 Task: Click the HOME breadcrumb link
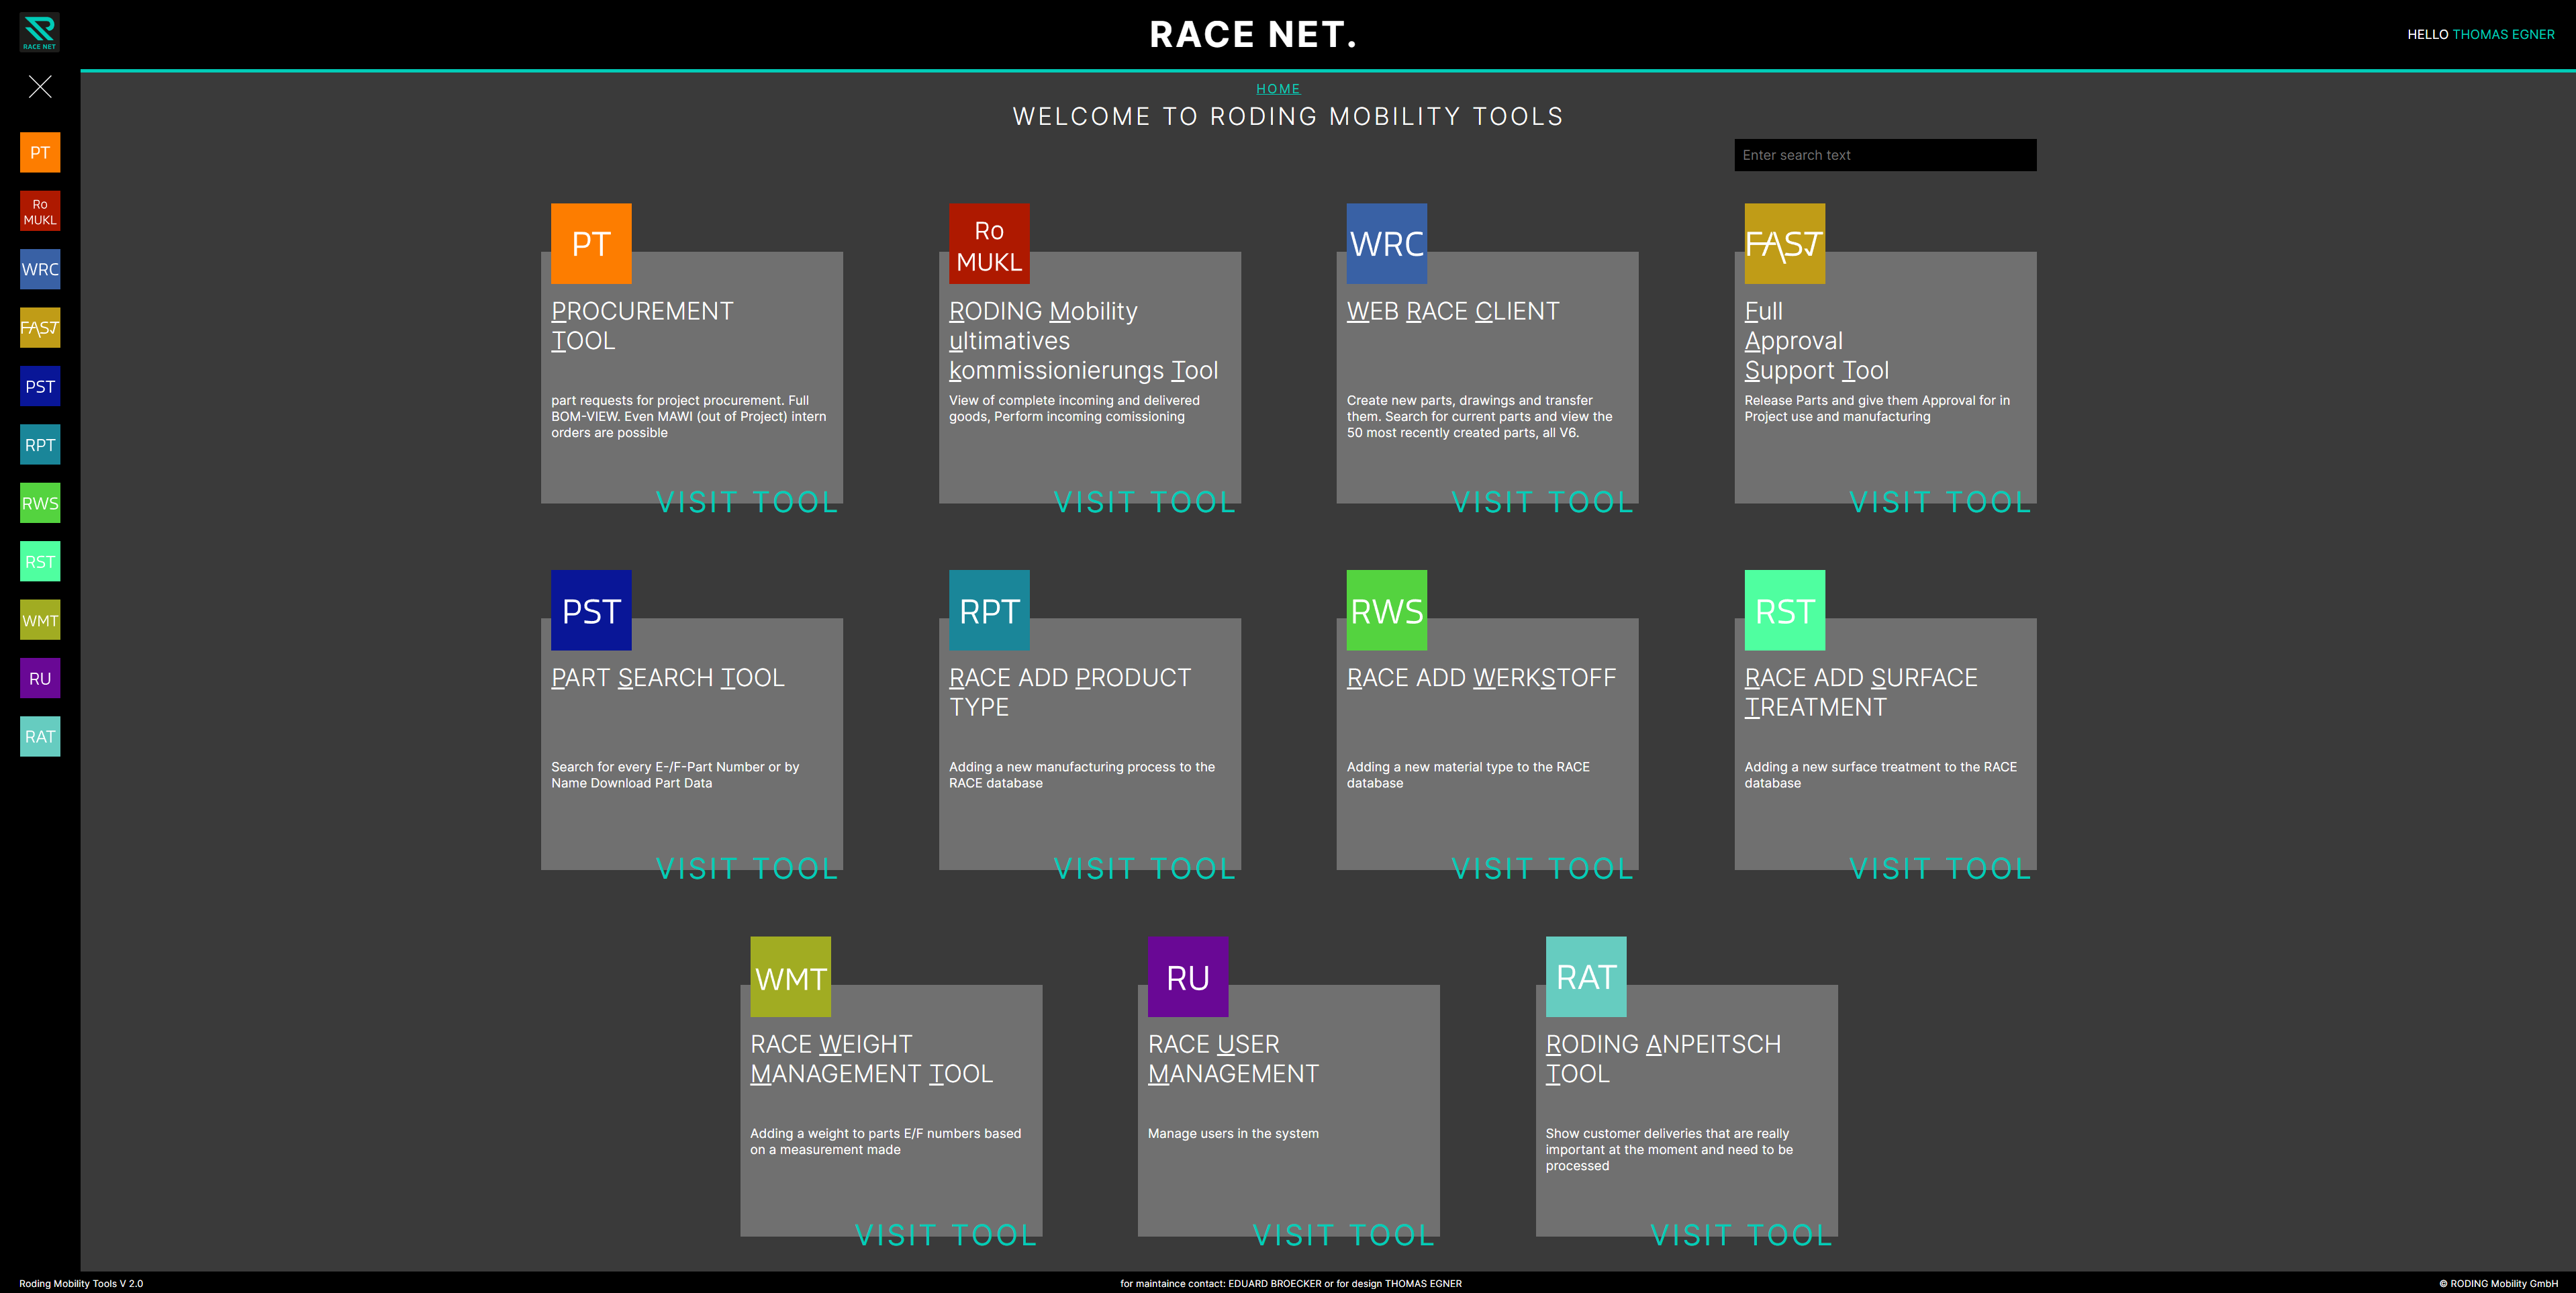[1277, 89]
